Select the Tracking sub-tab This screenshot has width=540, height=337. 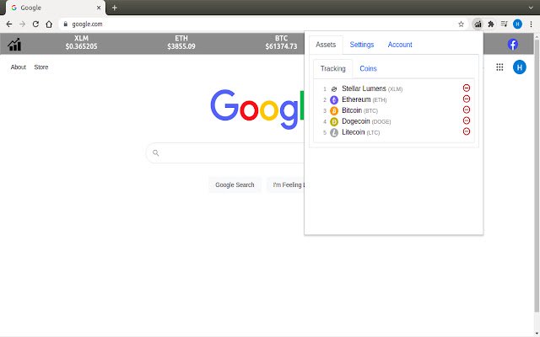(x=333, y=68)
